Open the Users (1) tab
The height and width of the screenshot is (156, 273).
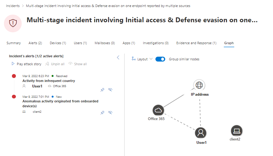click(80, 43)
